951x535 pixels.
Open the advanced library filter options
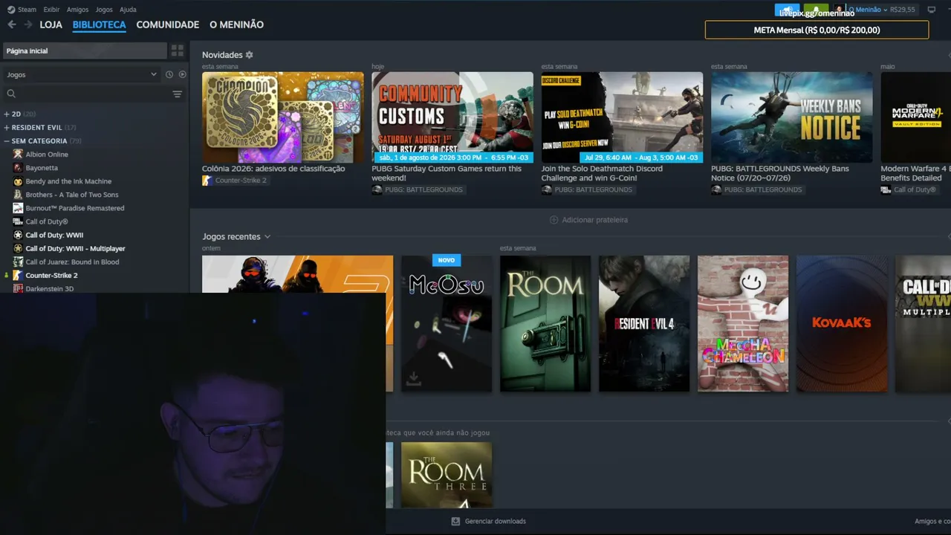click(x=178, y=94)
